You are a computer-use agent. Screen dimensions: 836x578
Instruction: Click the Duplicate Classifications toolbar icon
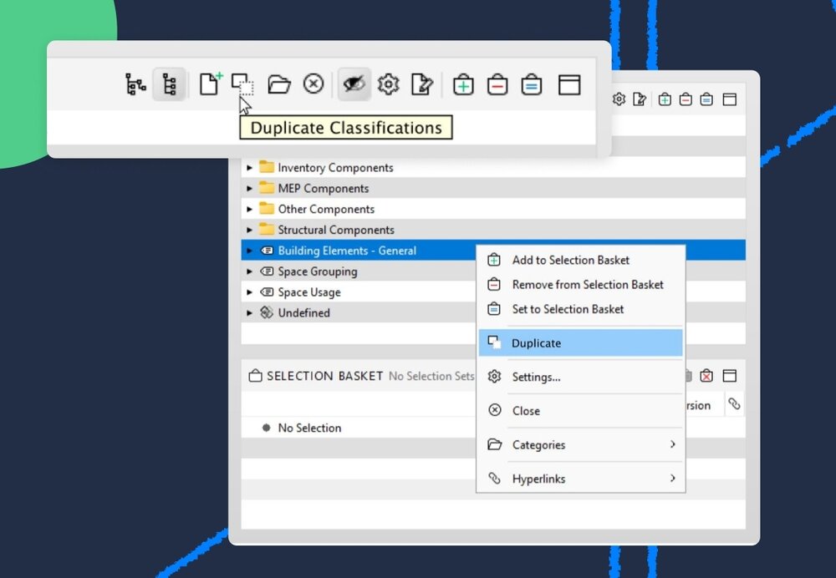pos(242,84)
